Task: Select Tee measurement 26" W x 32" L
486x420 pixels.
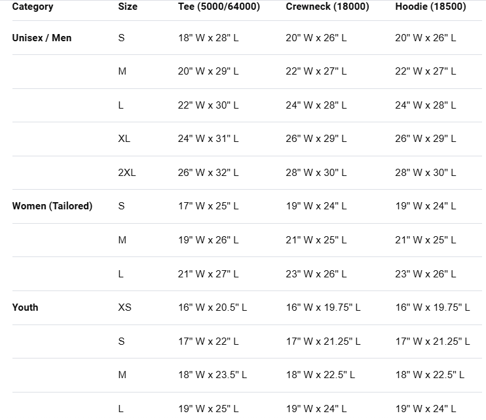Action: point(208,173)
